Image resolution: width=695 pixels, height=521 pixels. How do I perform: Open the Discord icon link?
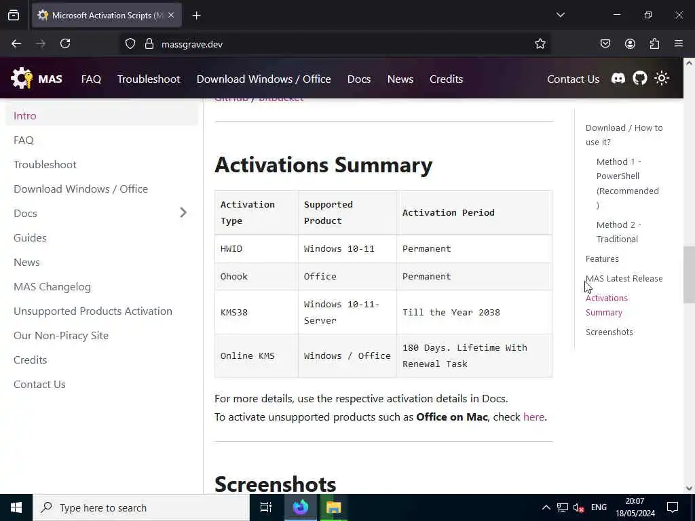pos(618,79)
